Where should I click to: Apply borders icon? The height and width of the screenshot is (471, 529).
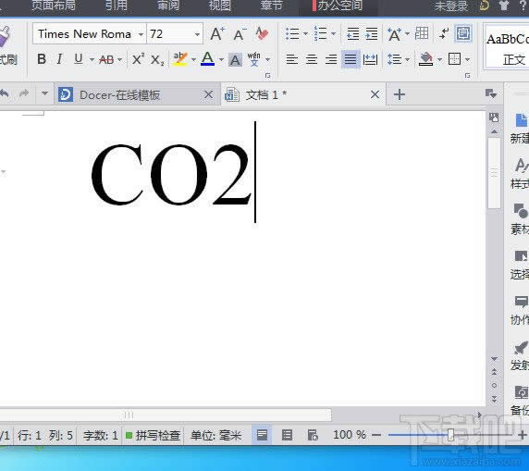pyautogui.click(x=454, y=59)
